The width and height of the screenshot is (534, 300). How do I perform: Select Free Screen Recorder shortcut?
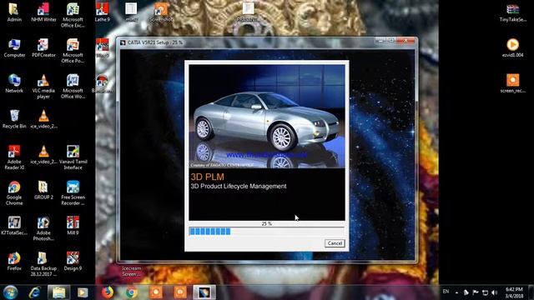pos(73,192)
